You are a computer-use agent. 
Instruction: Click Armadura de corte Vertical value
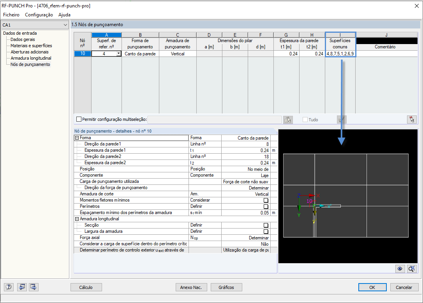coord(245,194)
